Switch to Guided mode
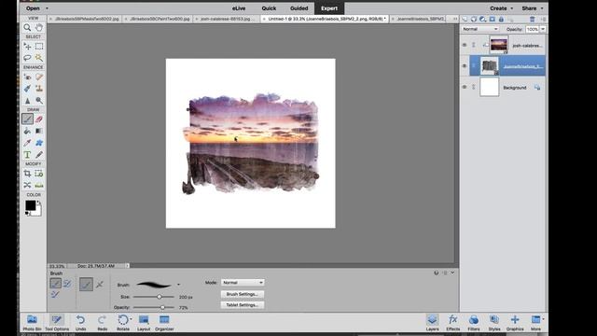 [x=298, y=8]
